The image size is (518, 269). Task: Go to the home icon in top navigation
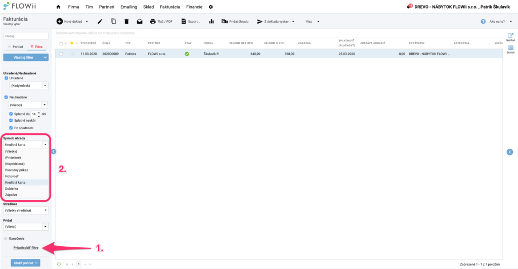click(59, 7)
